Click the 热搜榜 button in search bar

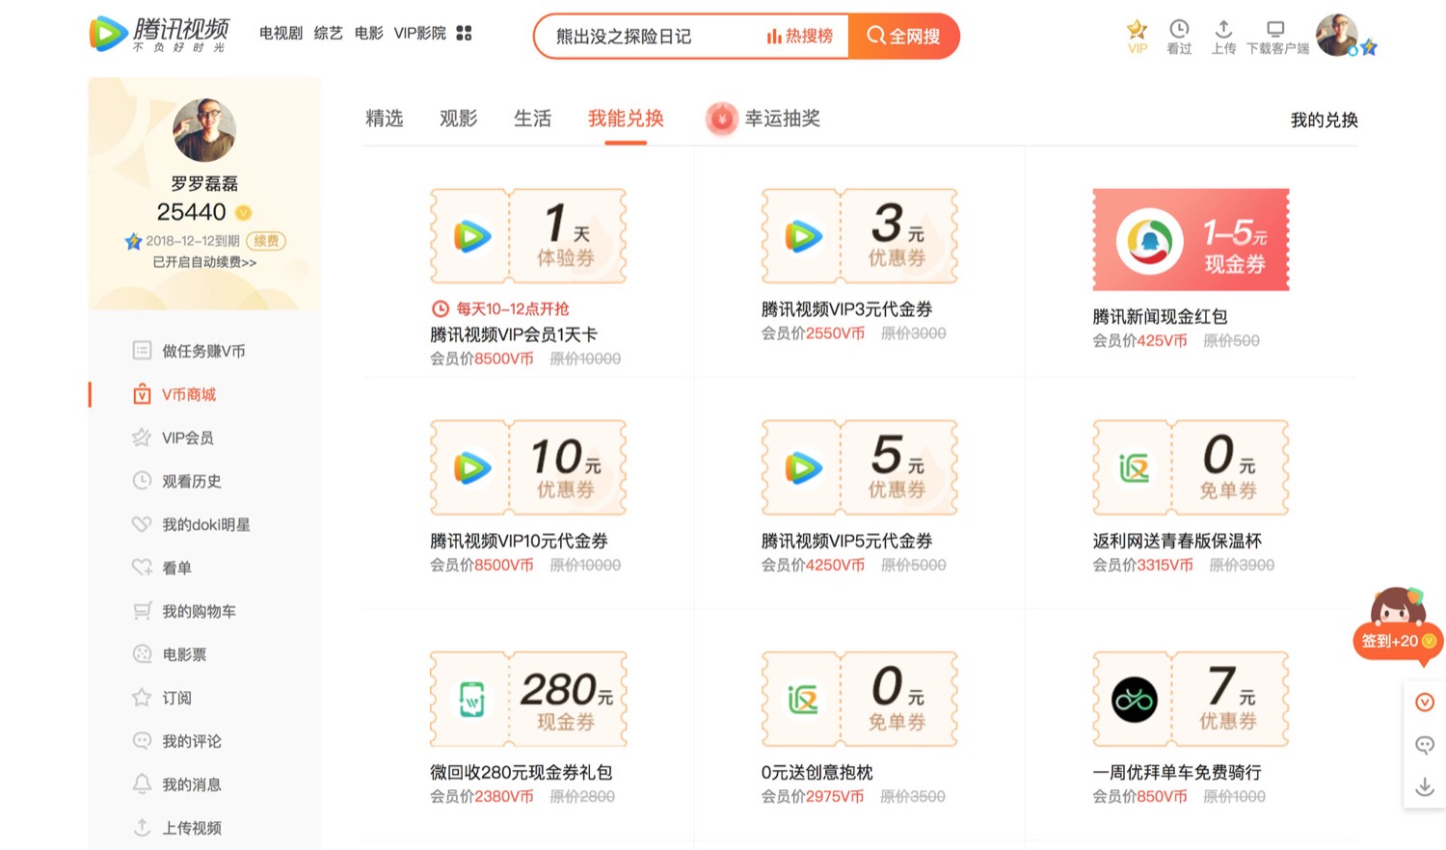click(x=799, y=36)
